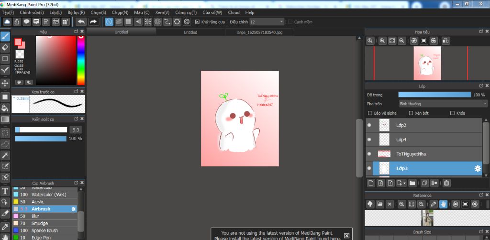Select the rectangular Select tool
Screen dimensions: 490x240
pos(5,133)
